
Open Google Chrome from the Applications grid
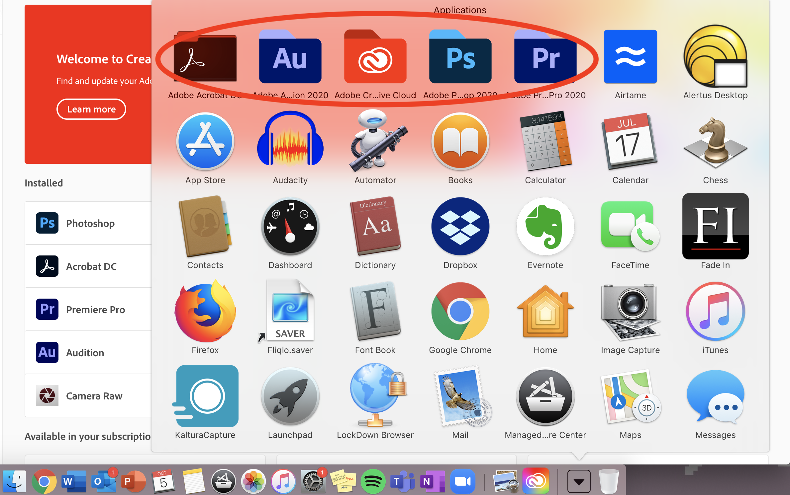[x=460, y=312]
